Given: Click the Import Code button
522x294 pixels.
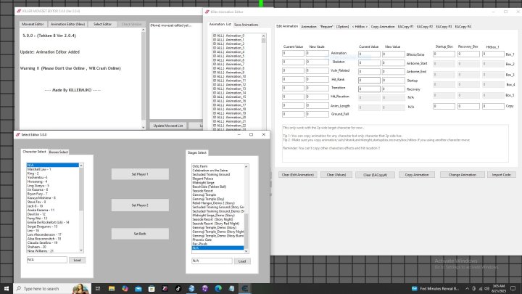Looking at the screenshot, I should (502, 175).
